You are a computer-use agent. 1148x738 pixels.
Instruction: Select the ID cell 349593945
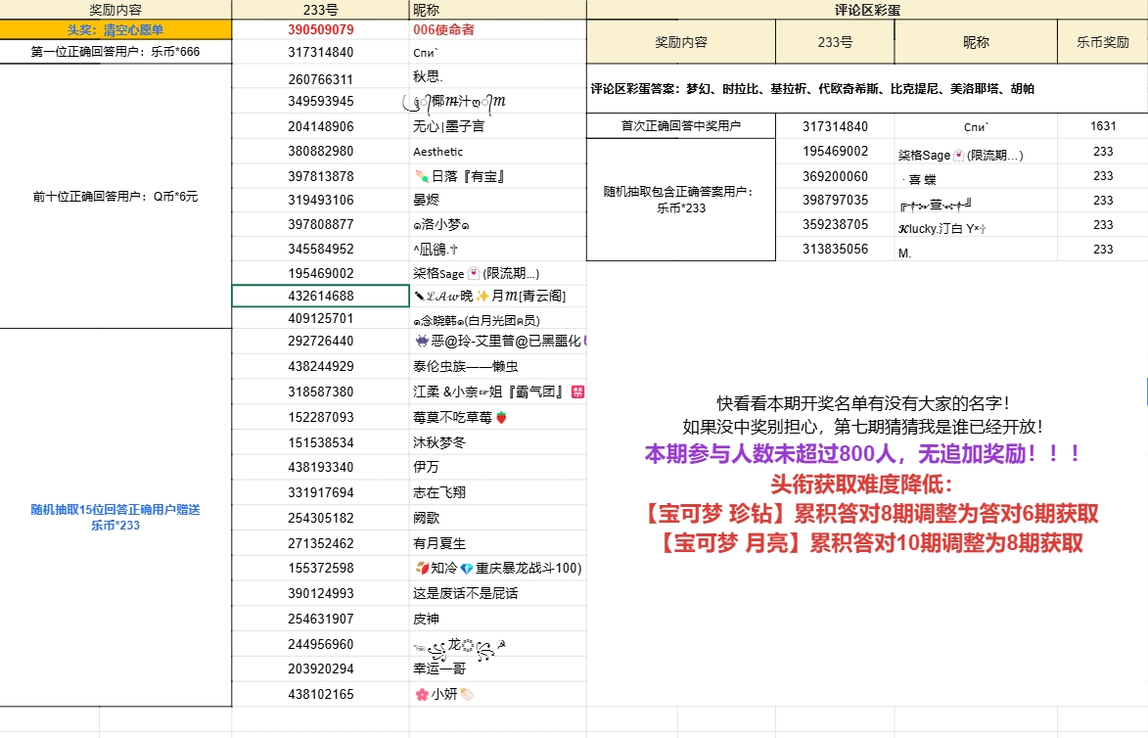pyautogui.click(x=321, y=101)
